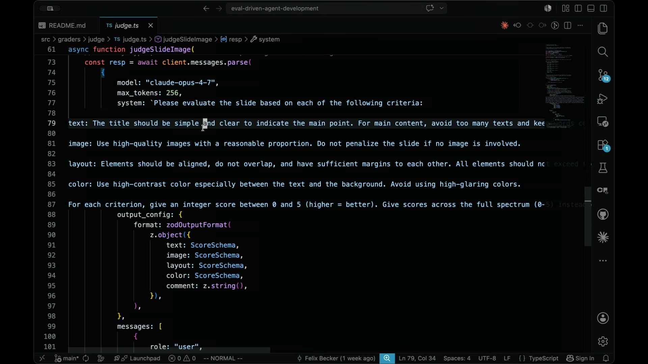Open the Accounts menu icon
This screenshot has width=648, height=364.
(x=603, y=318)
